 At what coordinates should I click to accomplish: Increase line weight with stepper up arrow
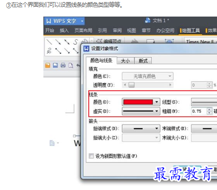pyautogui.click(x=209, y=110)
